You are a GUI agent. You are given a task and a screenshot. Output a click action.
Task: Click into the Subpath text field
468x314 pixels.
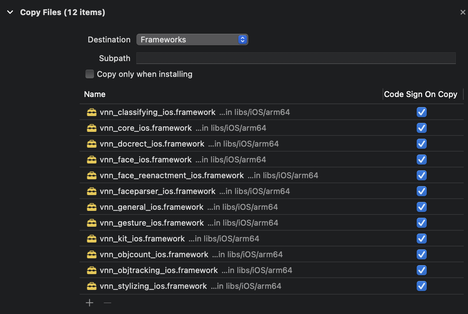(296, 58)
